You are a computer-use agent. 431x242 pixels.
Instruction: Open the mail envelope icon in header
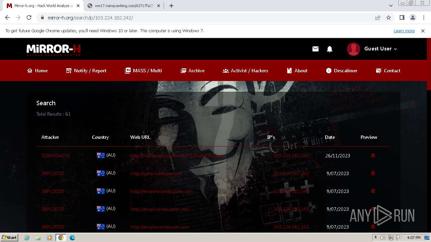pos(316,49)
